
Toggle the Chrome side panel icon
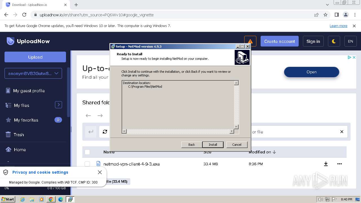coord(337,15)
